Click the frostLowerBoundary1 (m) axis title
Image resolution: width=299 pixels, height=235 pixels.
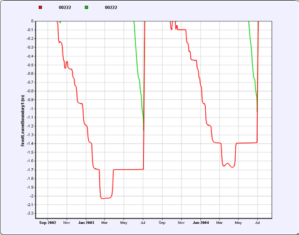(23, 121)
